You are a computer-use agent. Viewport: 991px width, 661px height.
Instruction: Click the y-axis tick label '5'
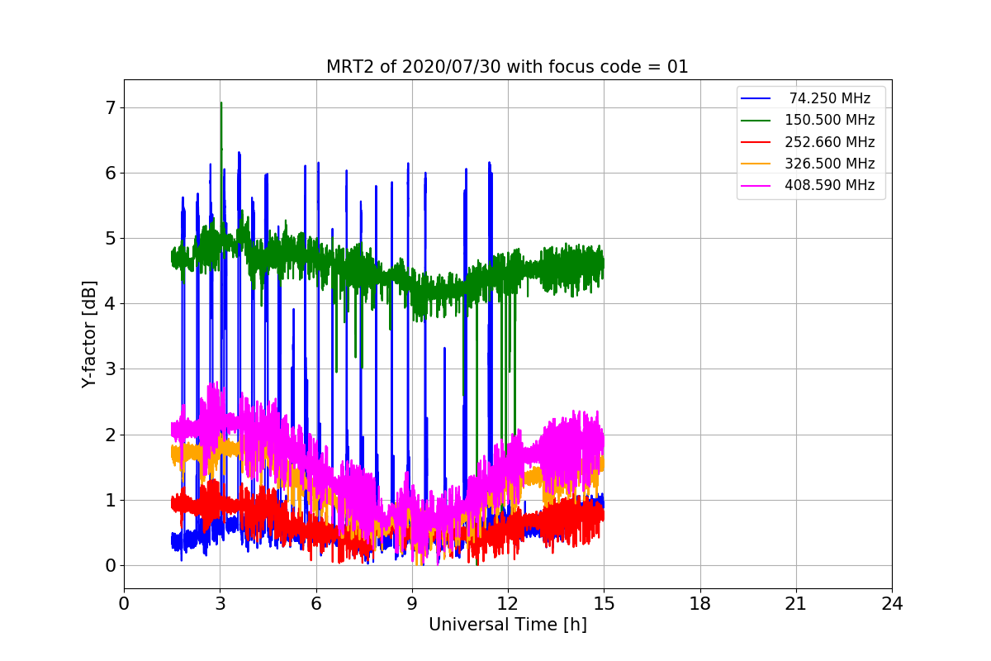pyautogui.click(x=110, y=239)
